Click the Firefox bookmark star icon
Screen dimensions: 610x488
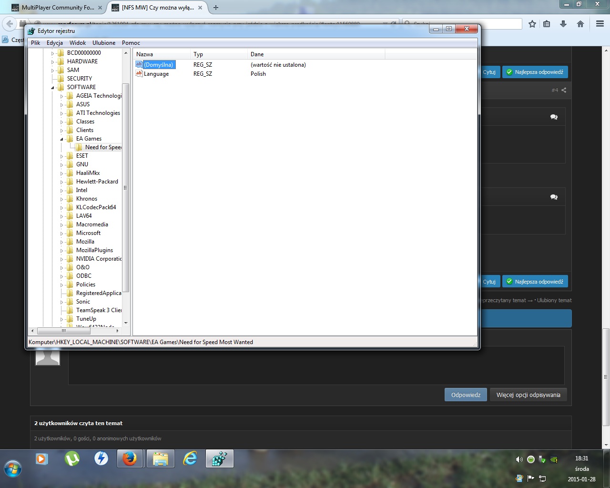click(532, 24)
